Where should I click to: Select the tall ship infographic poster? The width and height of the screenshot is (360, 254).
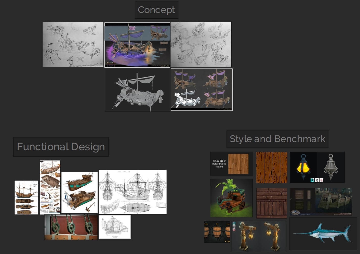(x=50, y=187)
